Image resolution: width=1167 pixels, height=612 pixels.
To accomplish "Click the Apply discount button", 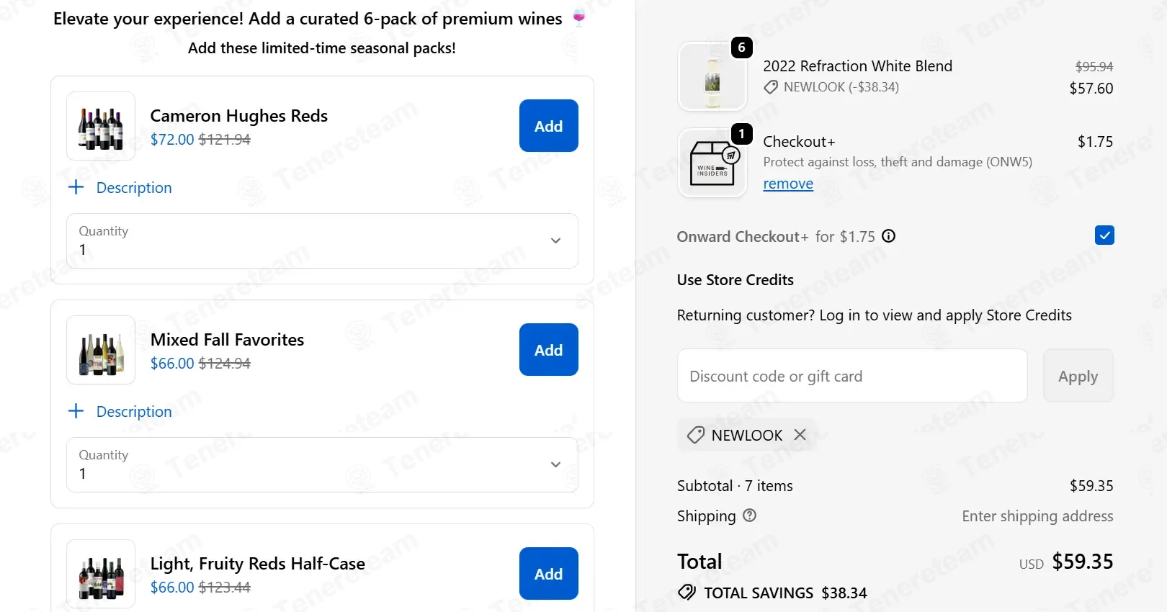I will coord(1078,376).
